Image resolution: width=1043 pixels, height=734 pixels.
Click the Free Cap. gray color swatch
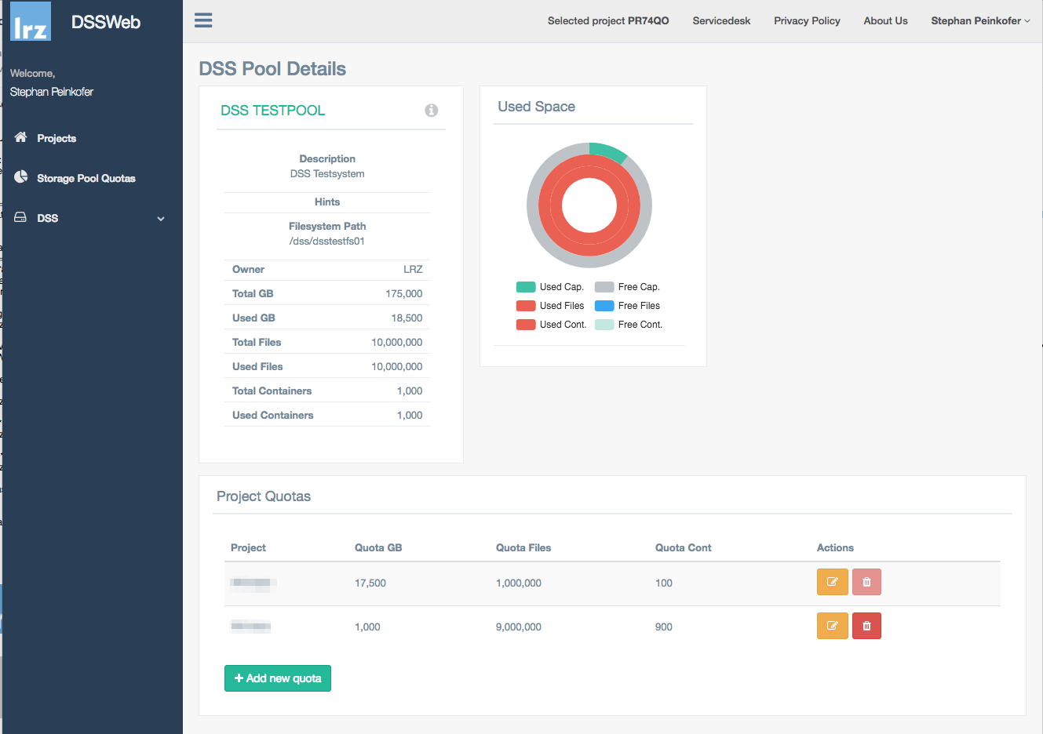604,287
